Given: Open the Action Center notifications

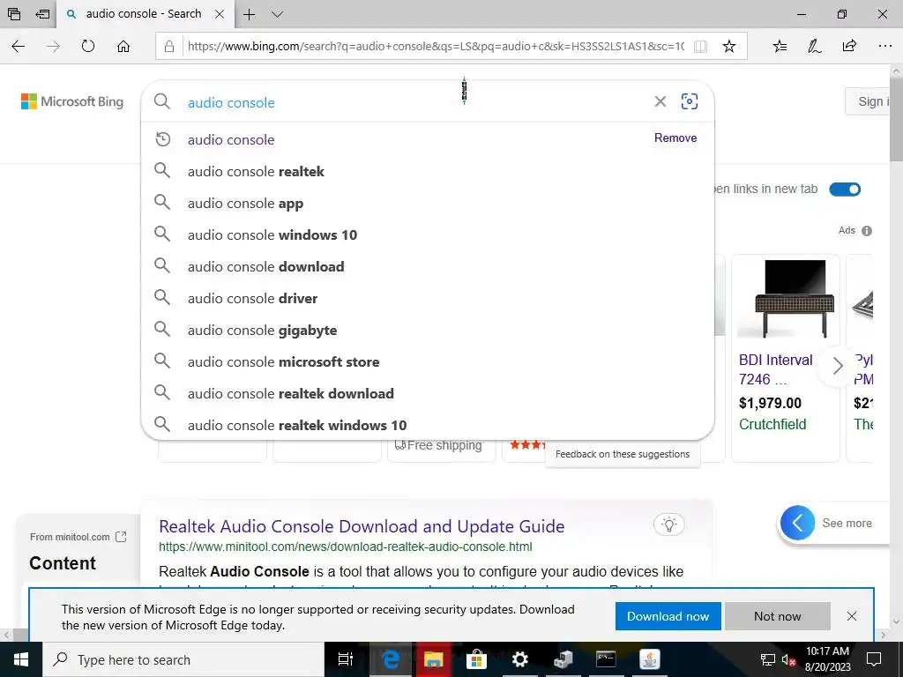Looking at the screenshot, I should pyautogui.click(x=874, y=659).
